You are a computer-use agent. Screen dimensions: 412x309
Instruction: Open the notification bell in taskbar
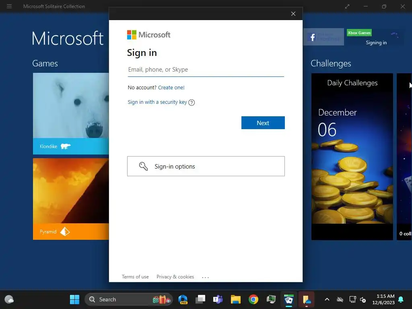click(401, 299)
